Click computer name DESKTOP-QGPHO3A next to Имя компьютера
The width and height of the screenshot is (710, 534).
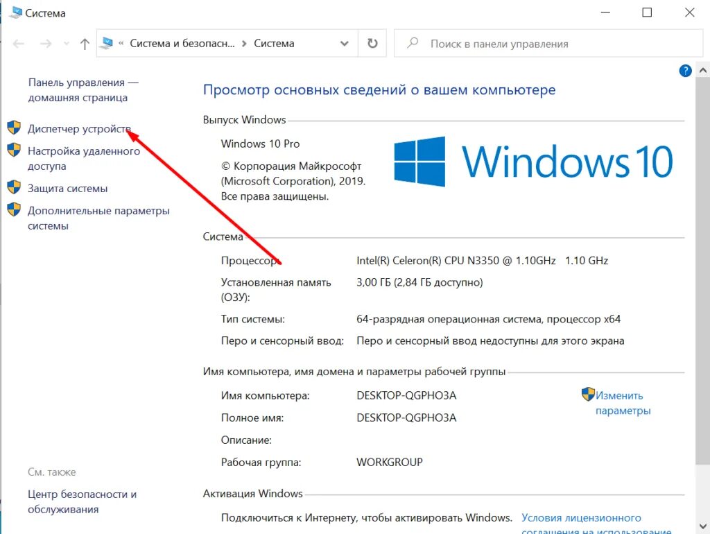tap(406, 395)
